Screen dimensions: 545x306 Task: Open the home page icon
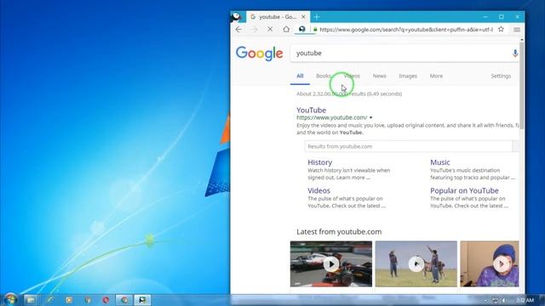coord(286,30)
